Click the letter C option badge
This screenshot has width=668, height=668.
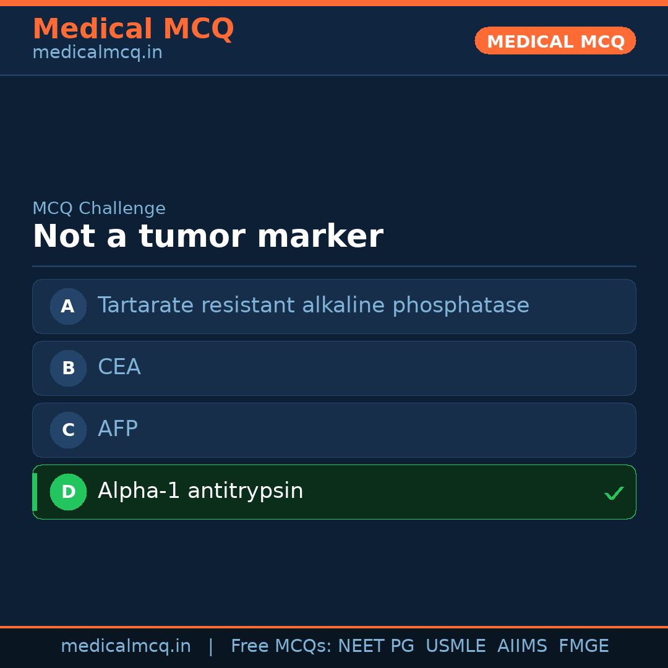pos(68,430)
